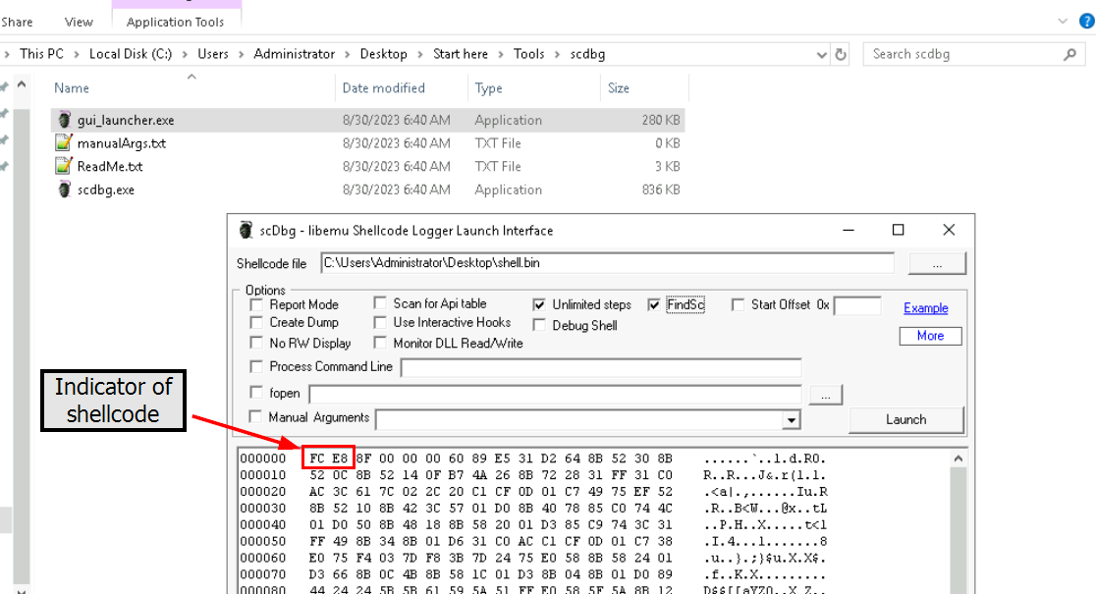The image size is (1096, 594).
Task: Click the scdbg.exe file icon
Action: tap(64, 190)
